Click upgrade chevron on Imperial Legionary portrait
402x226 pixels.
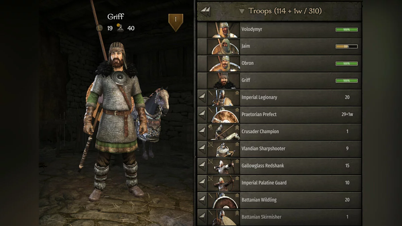coord(237,93)
